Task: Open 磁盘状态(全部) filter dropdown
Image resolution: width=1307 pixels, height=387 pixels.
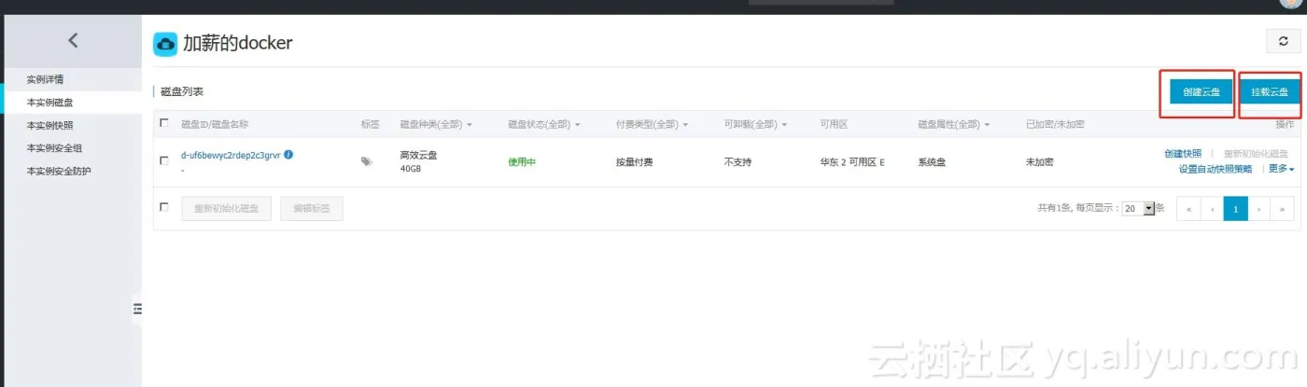Action: click(x=544, y=124)
